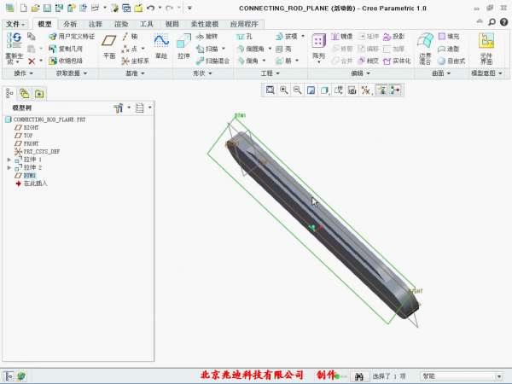Viewport: 512px width, 384px height.
Task: Toggle spin center display
Action: [395, 90]
